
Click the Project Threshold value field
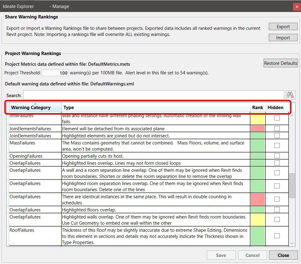point(55,73)
